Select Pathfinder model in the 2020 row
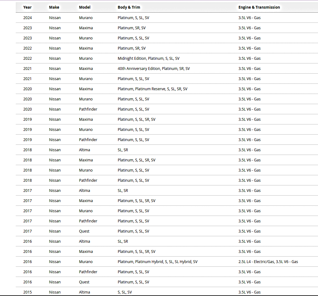 (88, 109)
